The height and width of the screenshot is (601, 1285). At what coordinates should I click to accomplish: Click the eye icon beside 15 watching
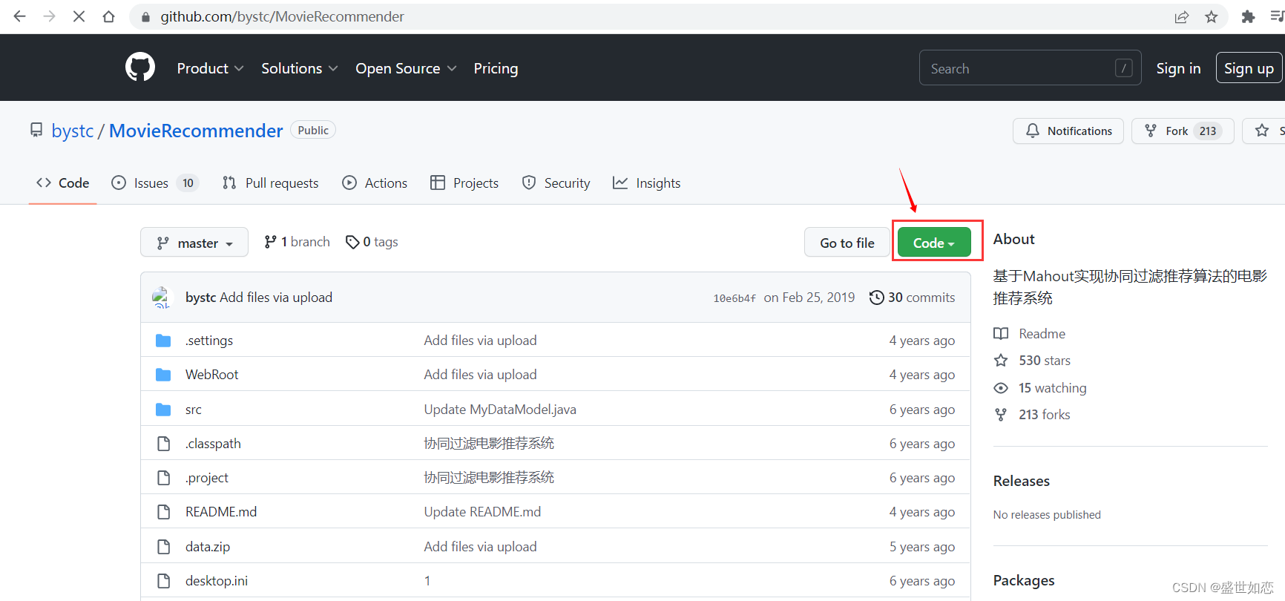pos(1001,388)
